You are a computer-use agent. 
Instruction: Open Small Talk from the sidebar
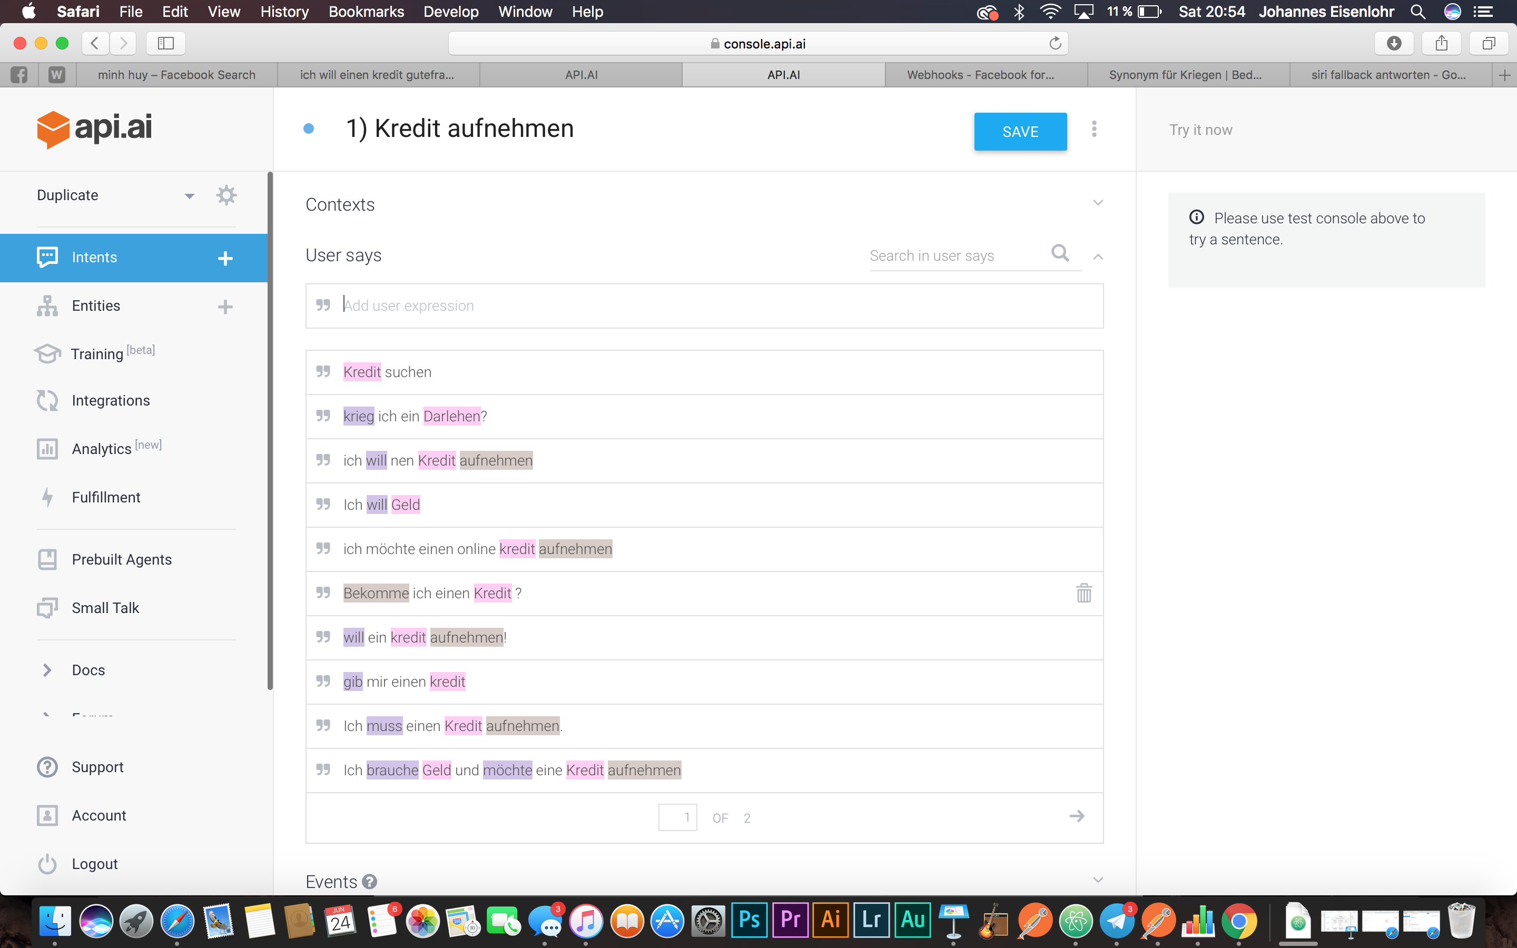pyautogui.click(x=105, y=608)
